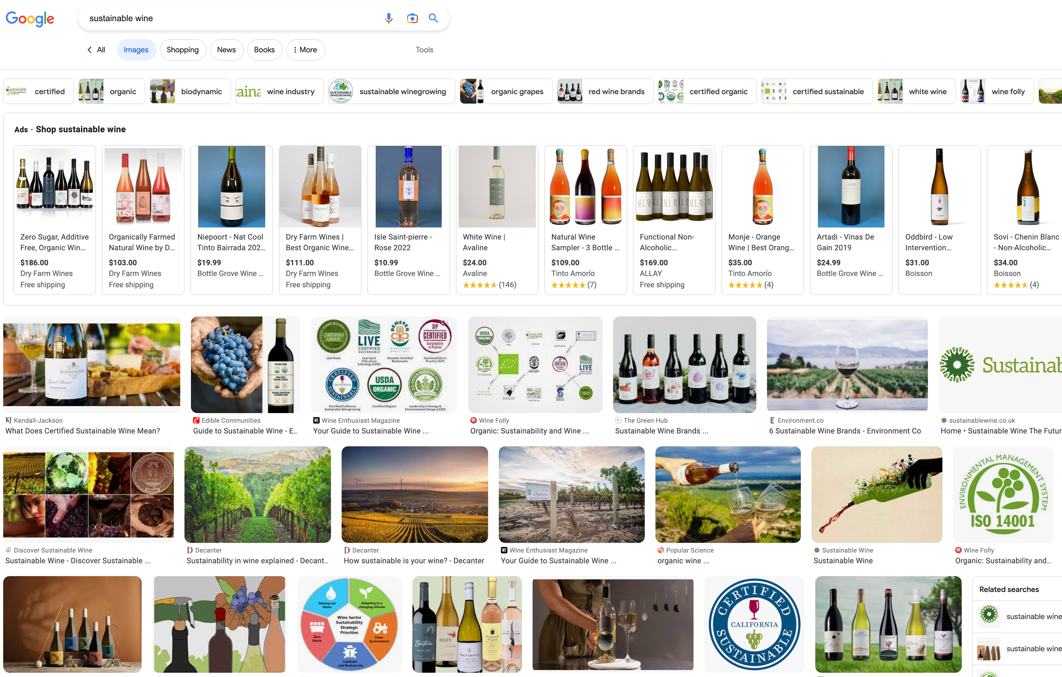Open sustainablewine.co.uk logo image
Screen dimensions: 1062x677
1000,364
